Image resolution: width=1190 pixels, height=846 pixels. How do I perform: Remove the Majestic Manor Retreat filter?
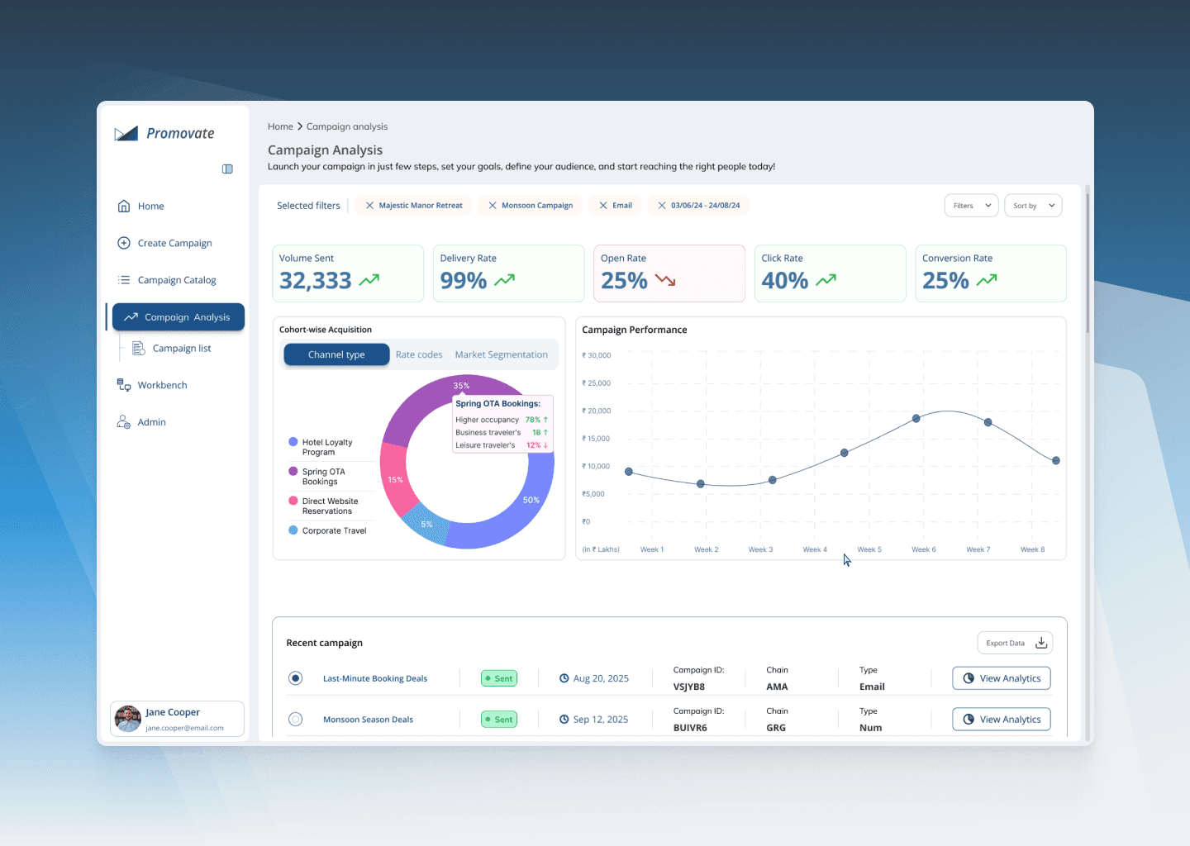tap(369, 206)
